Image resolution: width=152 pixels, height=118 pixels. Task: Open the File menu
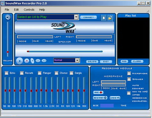click(7, 10)
